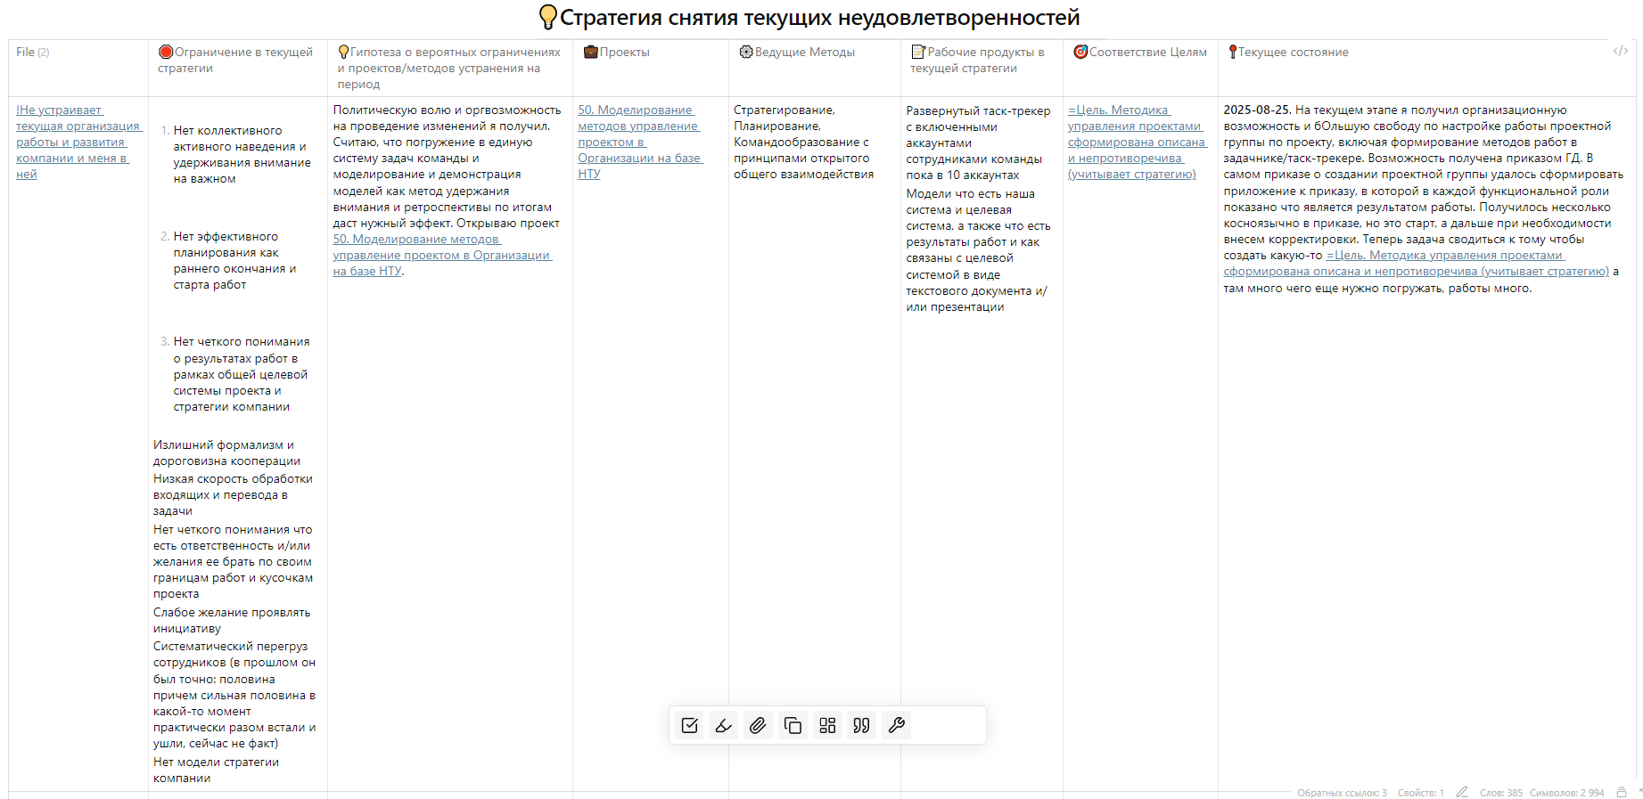Follow the '=Цель. Методика' link inside Текущее состояние text
This screenshot has height=799, width=1643.
tap(1444, 256)
